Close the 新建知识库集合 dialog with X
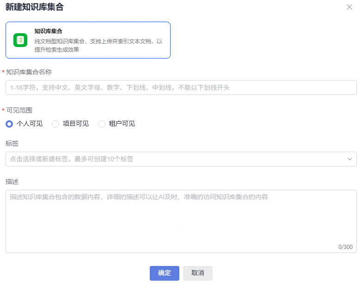The height and width of the screenshot is (283, 361). coord(349,7)
